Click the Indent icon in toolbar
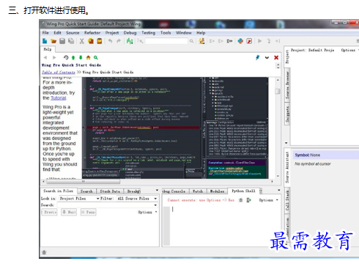 (x=212, y=41)
